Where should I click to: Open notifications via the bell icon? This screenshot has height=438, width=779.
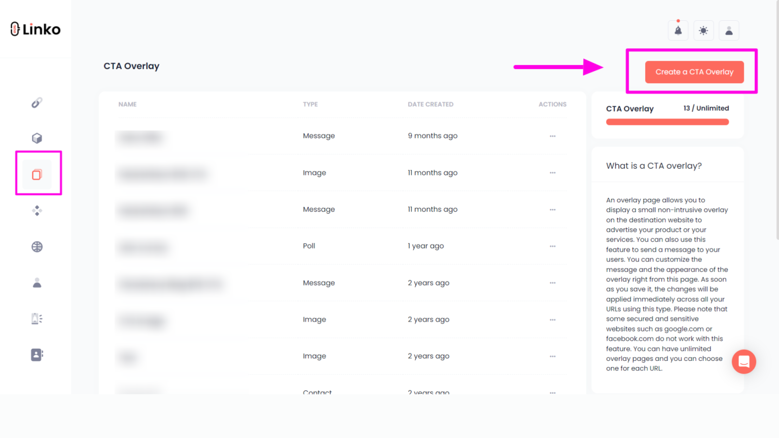tap(678, 30)
